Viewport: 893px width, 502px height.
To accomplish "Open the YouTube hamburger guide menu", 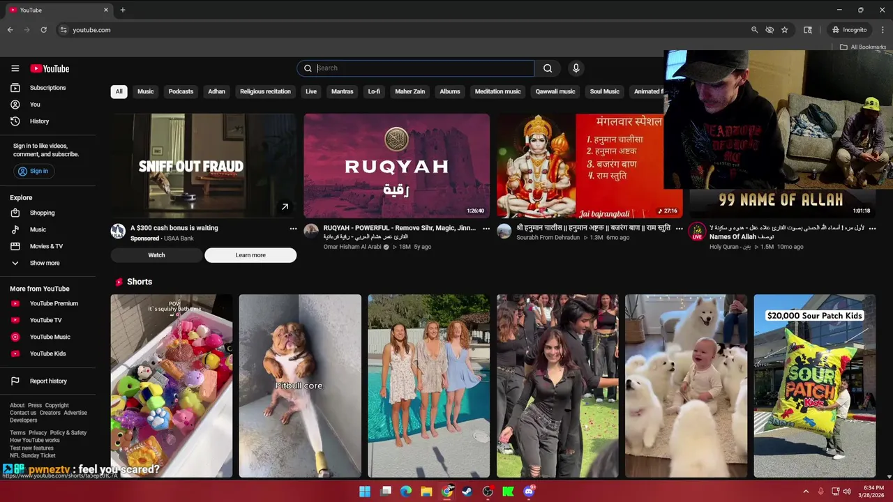I will (x=15, y=68).
